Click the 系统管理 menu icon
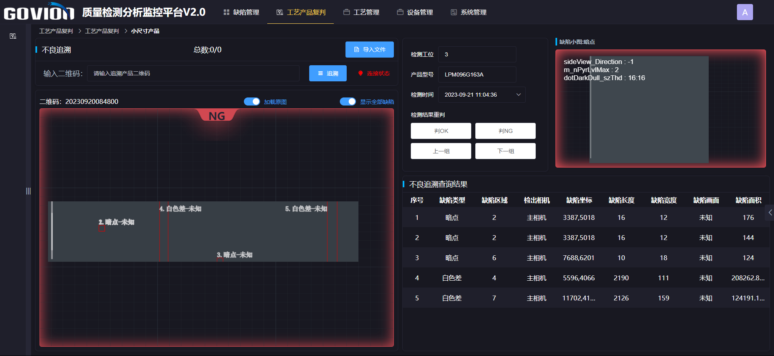 coord(454,12)
